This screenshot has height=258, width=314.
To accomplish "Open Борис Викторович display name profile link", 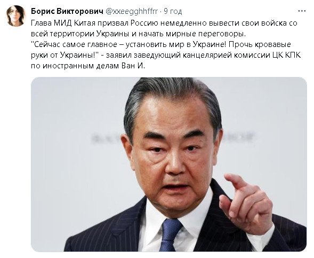I will 67,11.
